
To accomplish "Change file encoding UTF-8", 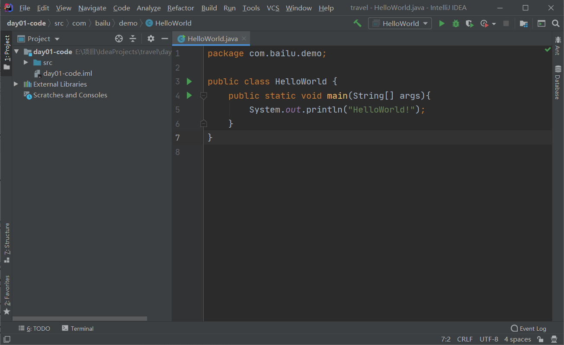I will click(489, 339).
